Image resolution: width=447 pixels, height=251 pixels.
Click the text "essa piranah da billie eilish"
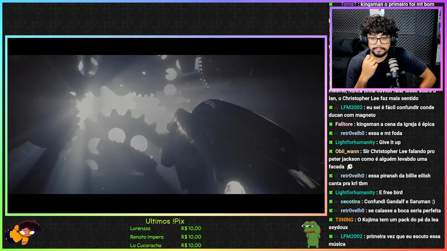[x=399, y=176]
